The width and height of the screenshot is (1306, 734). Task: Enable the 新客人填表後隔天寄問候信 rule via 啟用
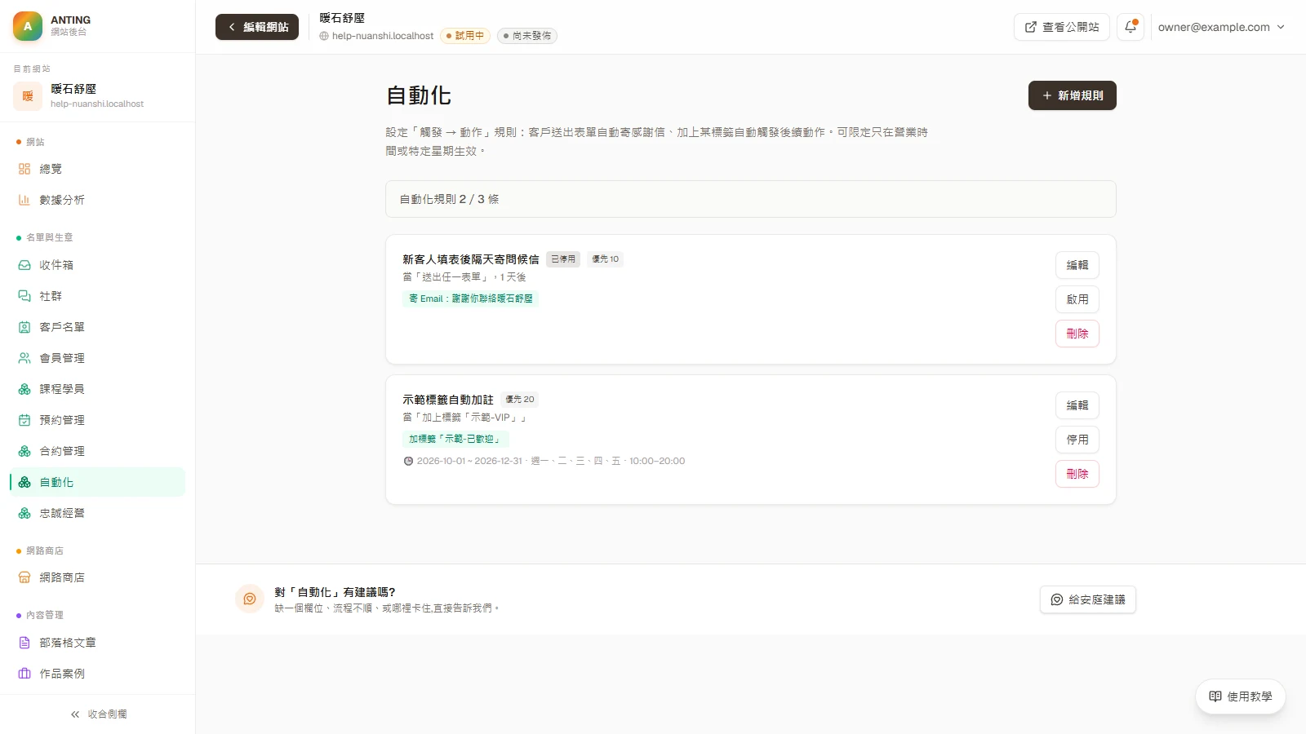point(1077,299)
